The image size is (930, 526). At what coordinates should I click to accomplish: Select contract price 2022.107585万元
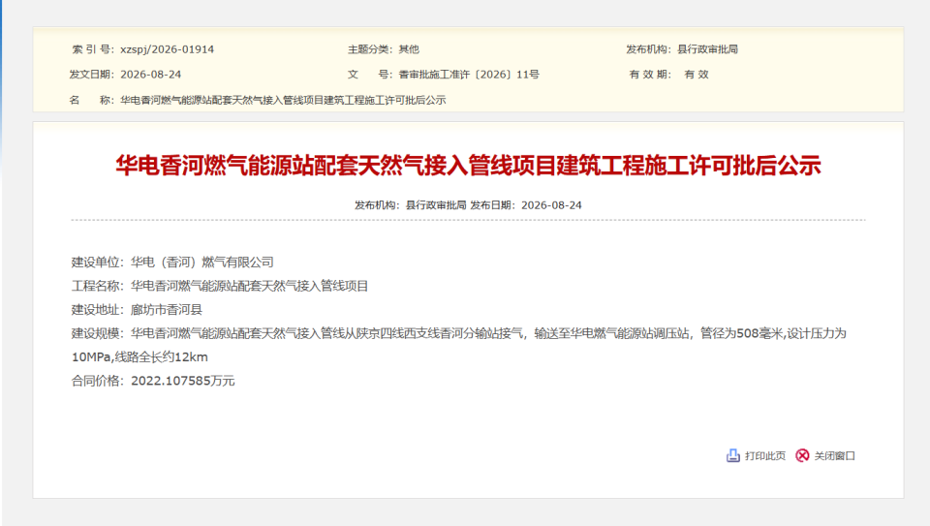[x=183, y=381]
